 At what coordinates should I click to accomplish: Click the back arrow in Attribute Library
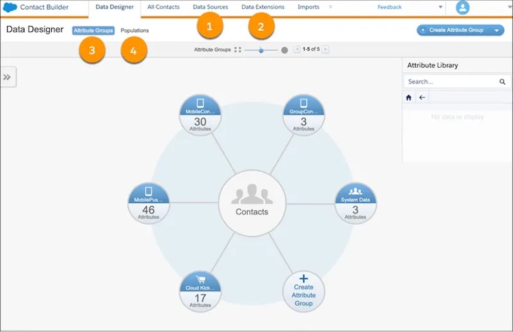(421, 96)
